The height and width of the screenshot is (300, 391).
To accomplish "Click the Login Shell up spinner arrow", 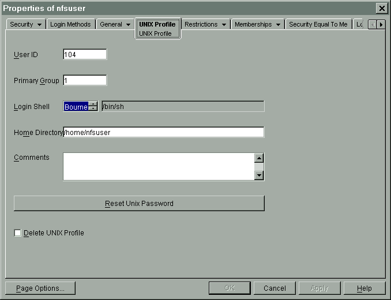I will 93,104.
